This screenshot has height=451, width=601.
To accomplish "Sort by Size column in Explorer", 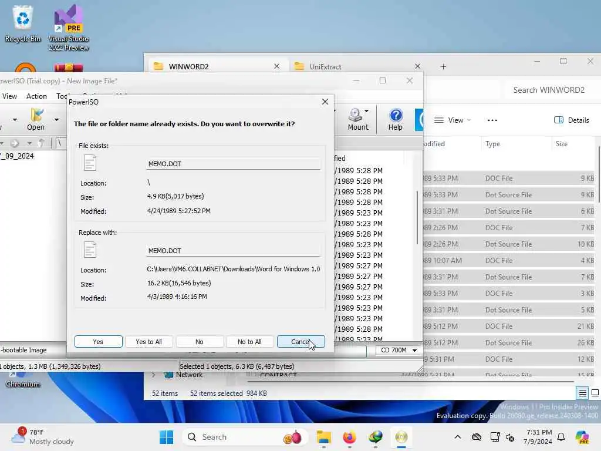I will [x=562, y=144].
